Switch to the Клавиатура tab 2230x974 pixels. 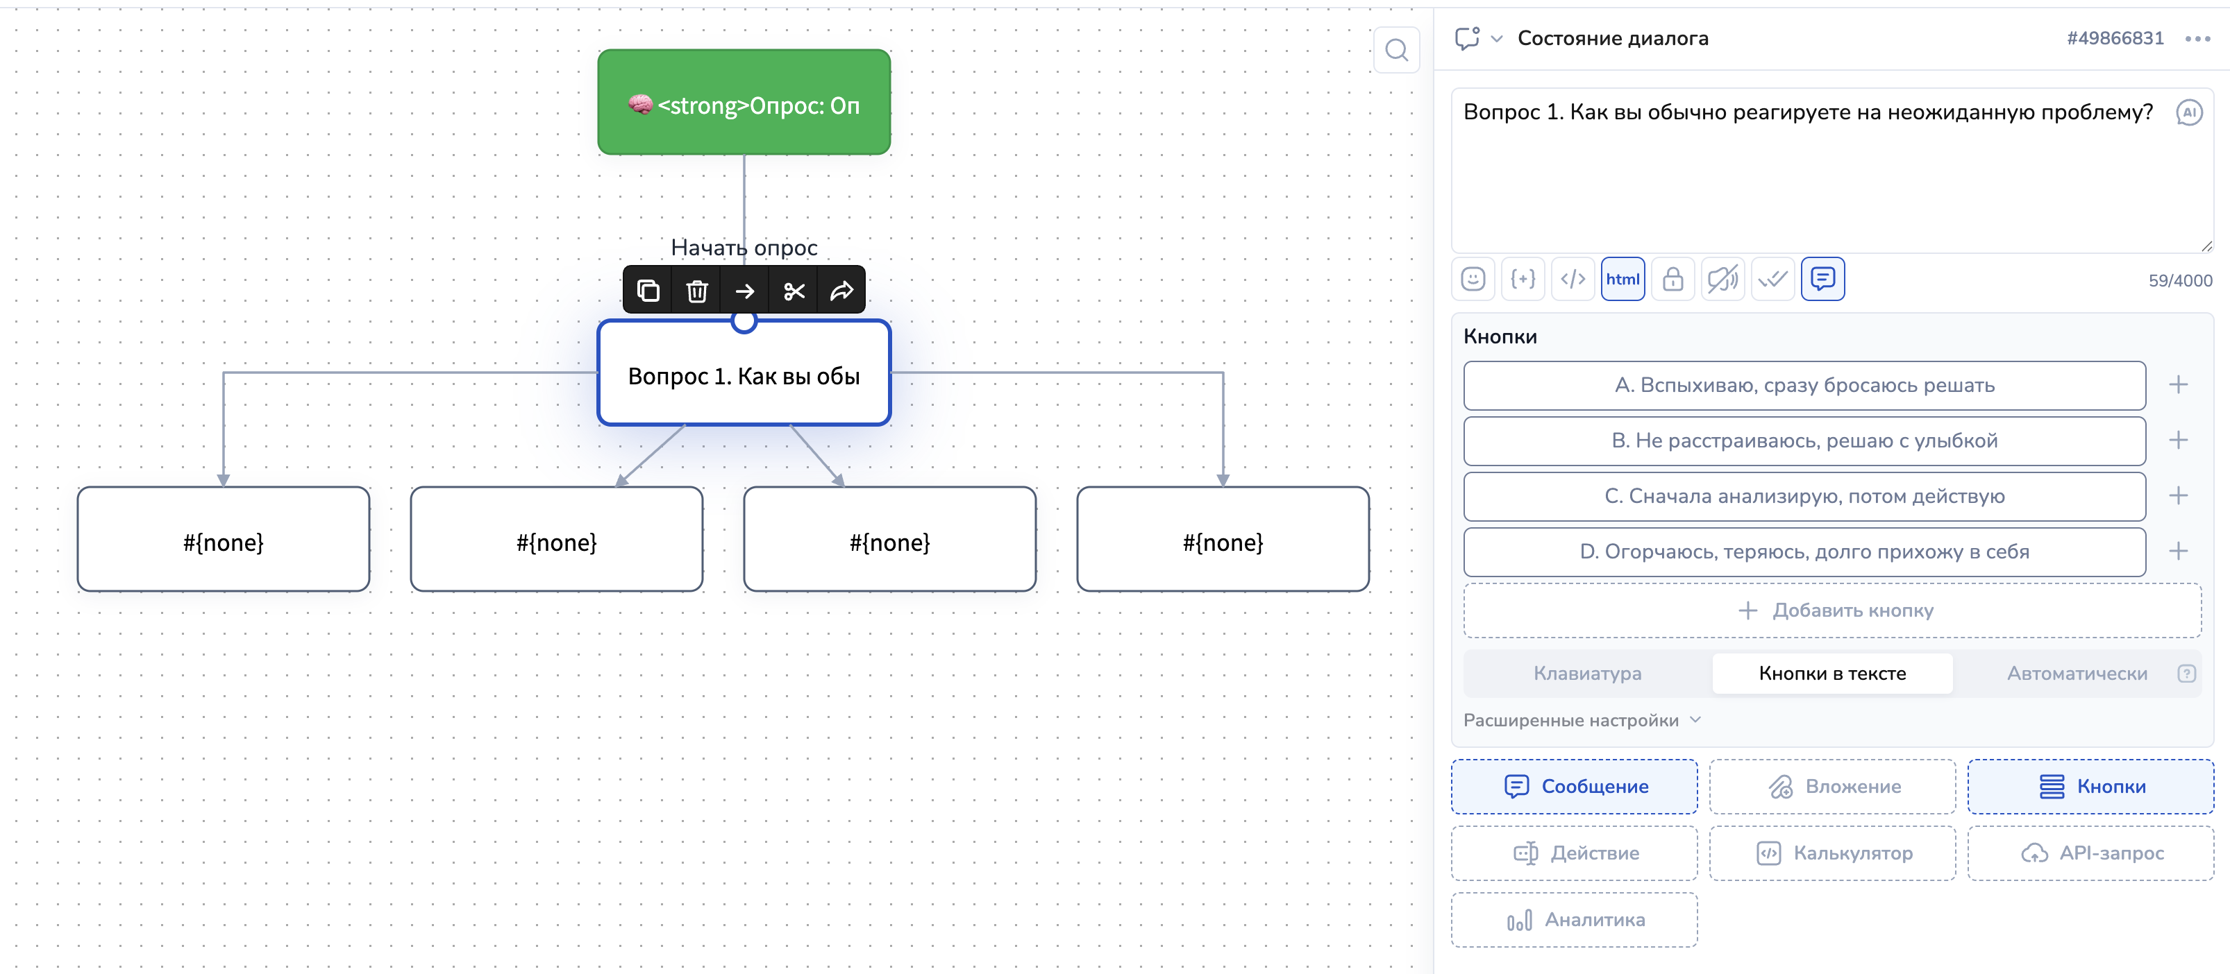click(1587, 673)
